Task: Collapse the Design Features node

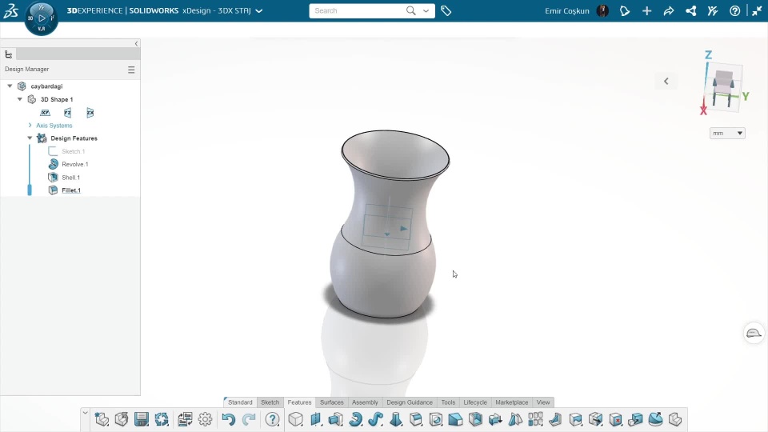Action: coord(30,138)
